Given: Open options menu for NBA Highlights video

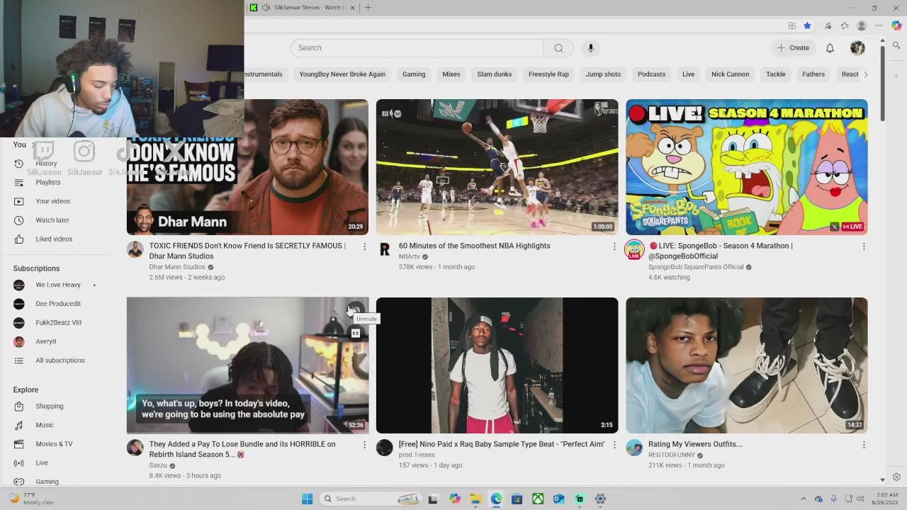Looking at the screenshot, I should (614, 246).
